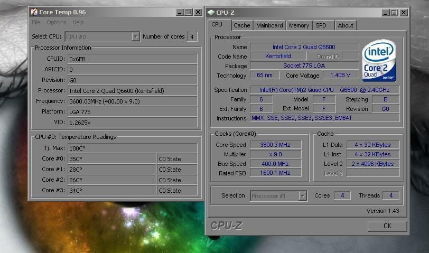Click the CPU-Z title bar icon
Viewport: 429px width, 253px height.
coord(211,12)
